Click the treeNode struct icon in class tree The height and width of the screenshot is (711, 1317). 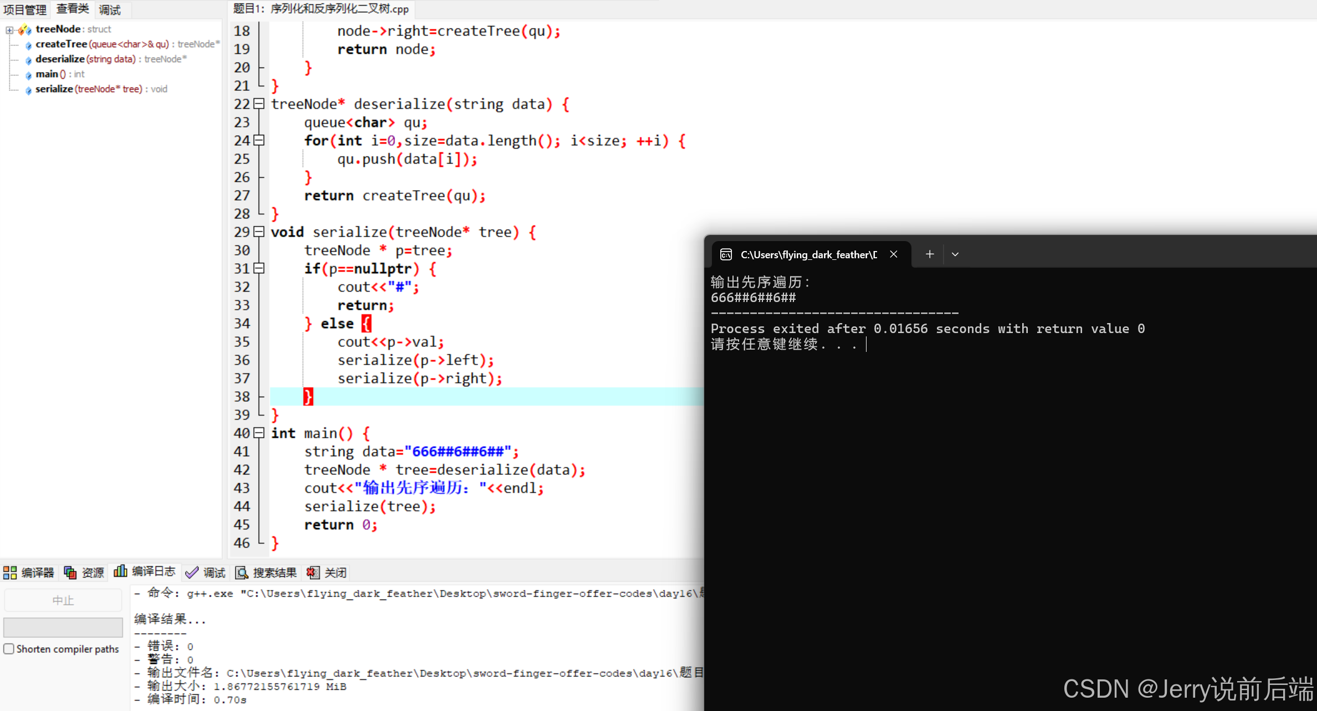(x=25, y=29)
